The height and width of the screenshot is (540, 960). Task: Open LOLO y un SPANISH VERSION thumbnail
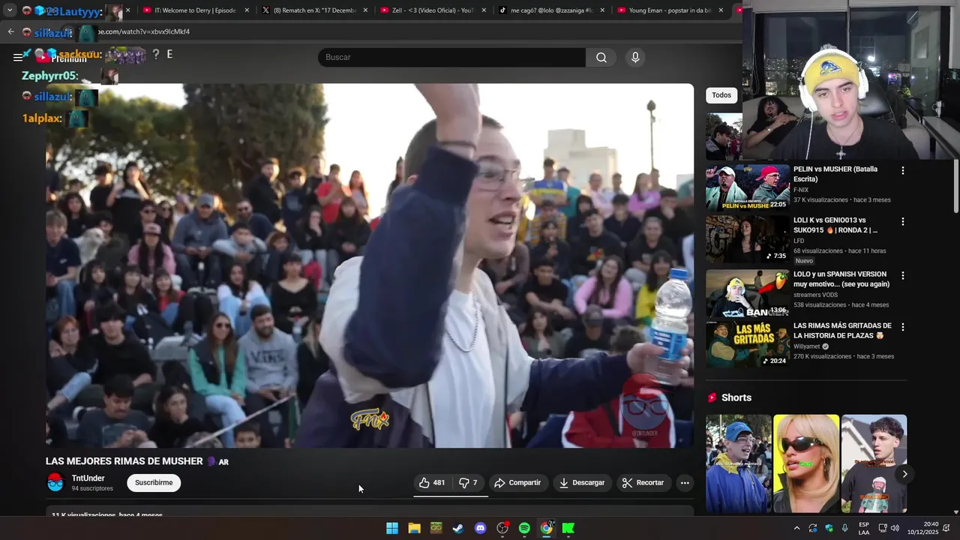tap(747, 293)
